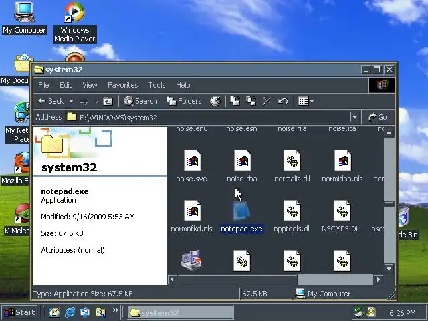The width and height of the screenshot is (428, 321).
Task: Select the normnfkd.nls file
Action: [x=192, y=217]
